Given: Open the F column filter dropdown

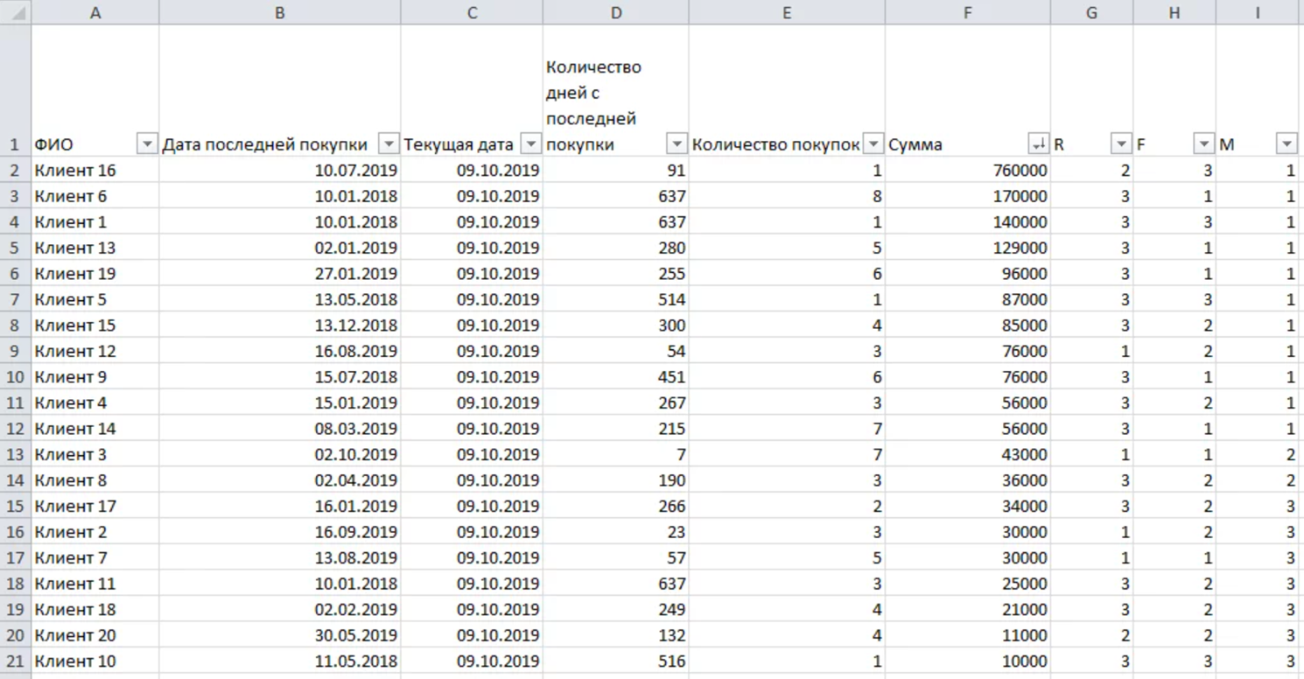Looking at the screenshot, I should pos(1204,144).
